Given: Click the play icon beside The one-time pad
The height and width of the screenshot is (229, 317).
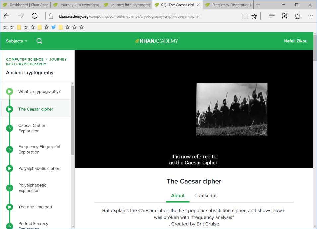Looking at the screenshot, I should (x=9, y=207).
